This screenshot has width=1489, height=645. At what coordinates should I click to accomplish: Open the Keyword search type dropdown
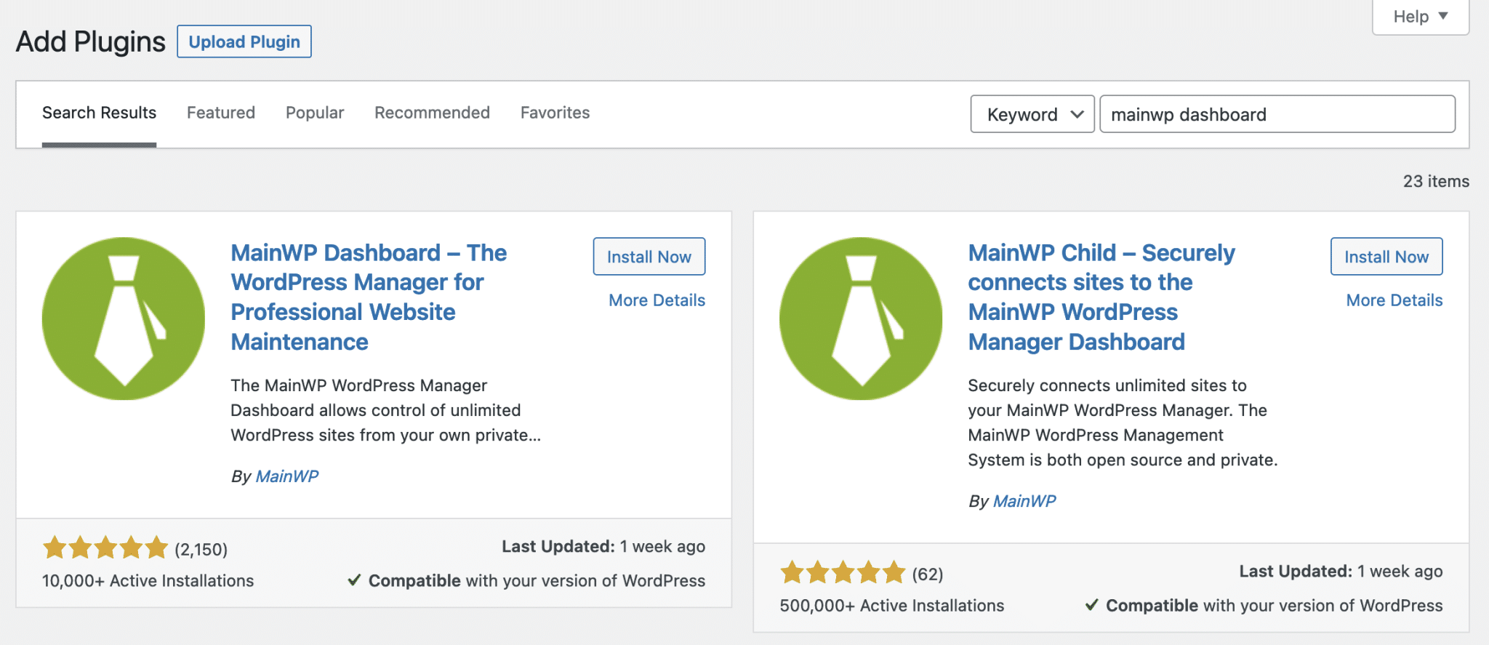1032,114
